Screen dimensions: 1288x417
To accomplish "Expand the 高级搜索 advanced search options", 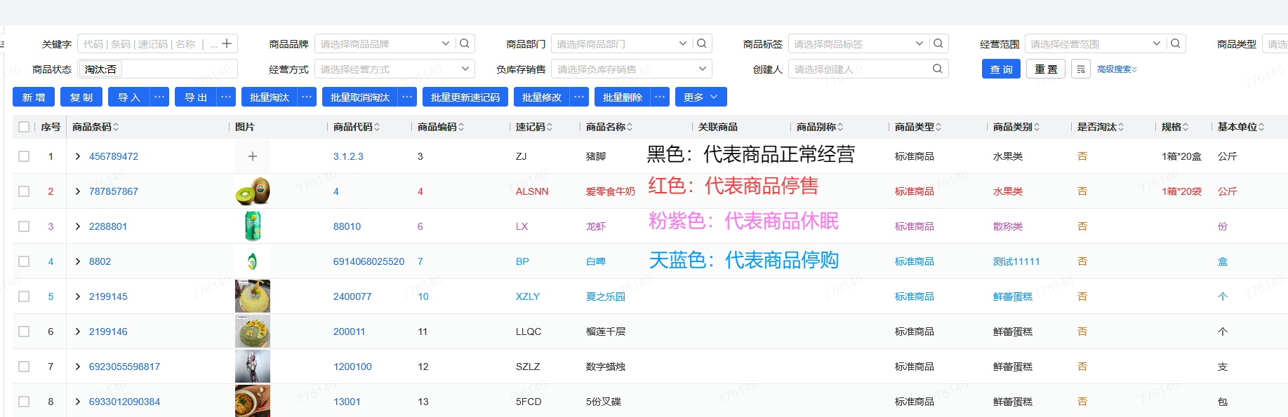I will click(1117, 69).
